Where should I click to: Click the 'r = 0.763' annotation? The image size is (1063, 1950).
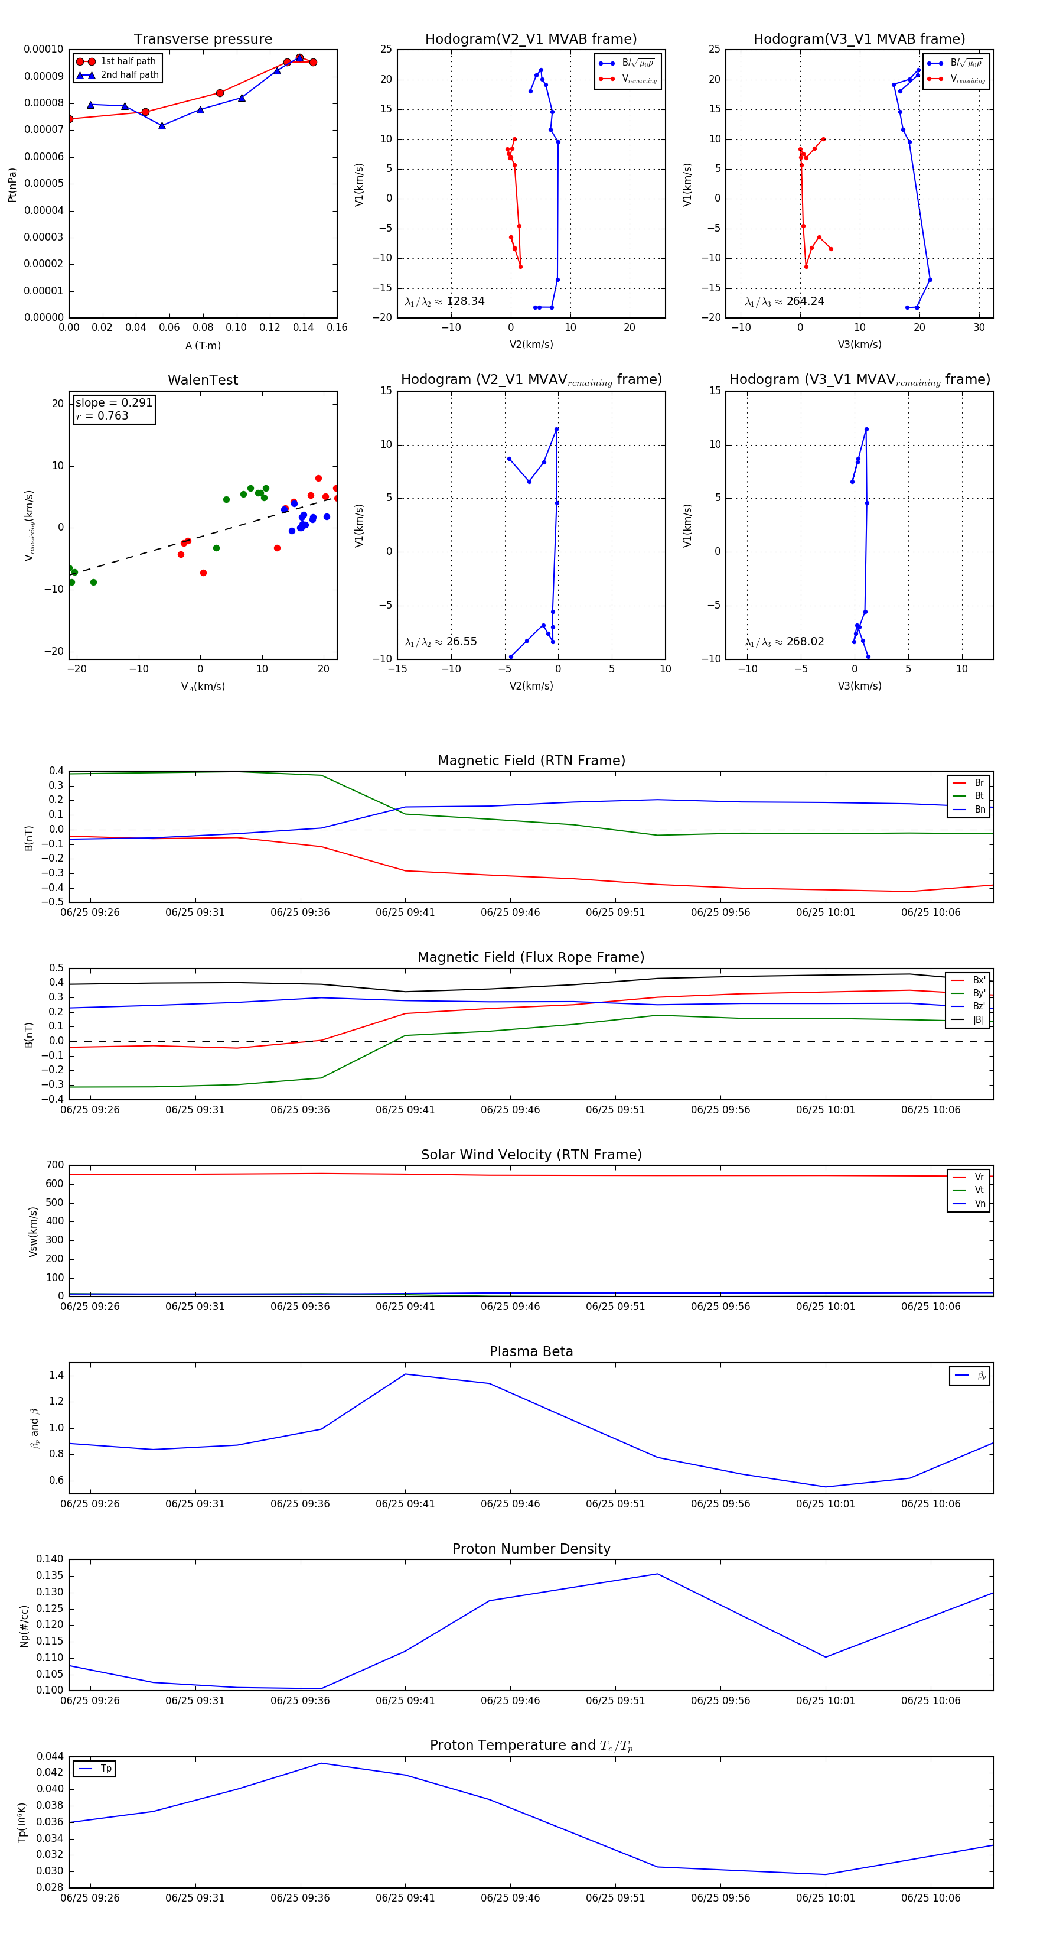coord(102,415)
